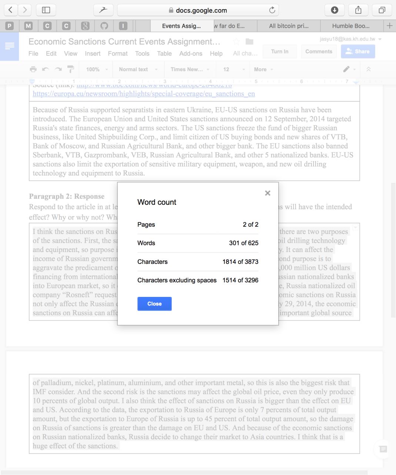Dismiss Word count dialog with X
Image resolution: width=396 pixels, height=475 pixels.
click(x=267, y=193)
